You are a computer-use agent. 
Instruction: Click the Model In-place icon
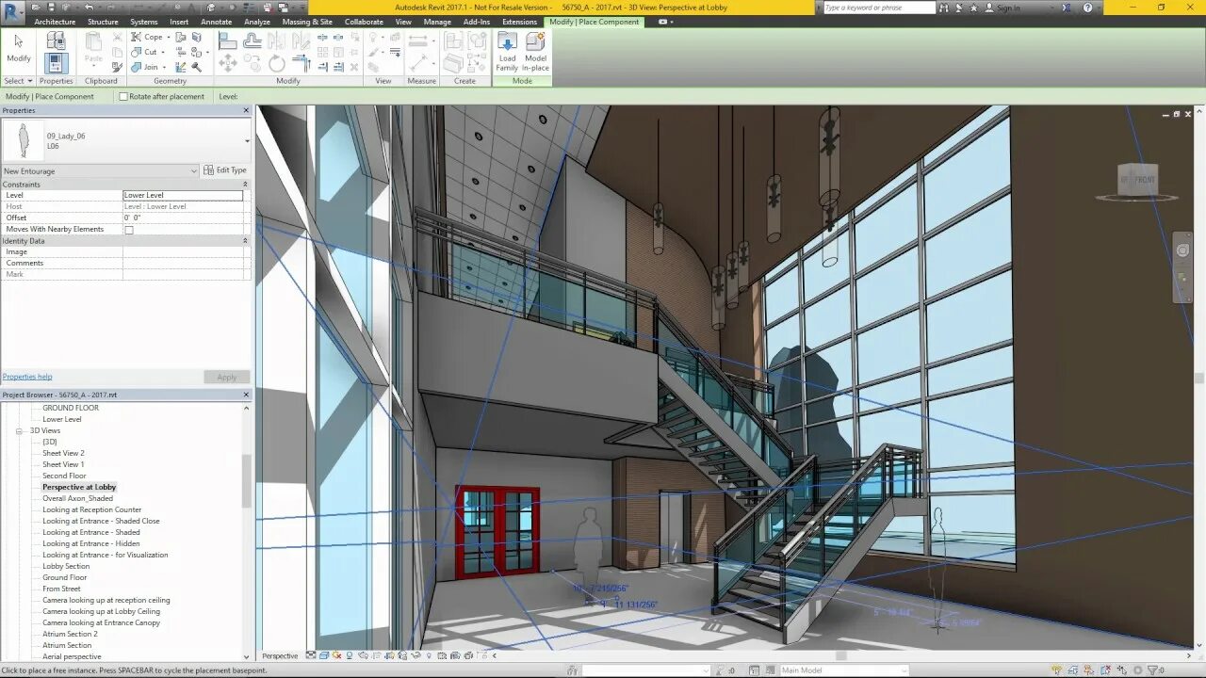(x=535, y=51)
